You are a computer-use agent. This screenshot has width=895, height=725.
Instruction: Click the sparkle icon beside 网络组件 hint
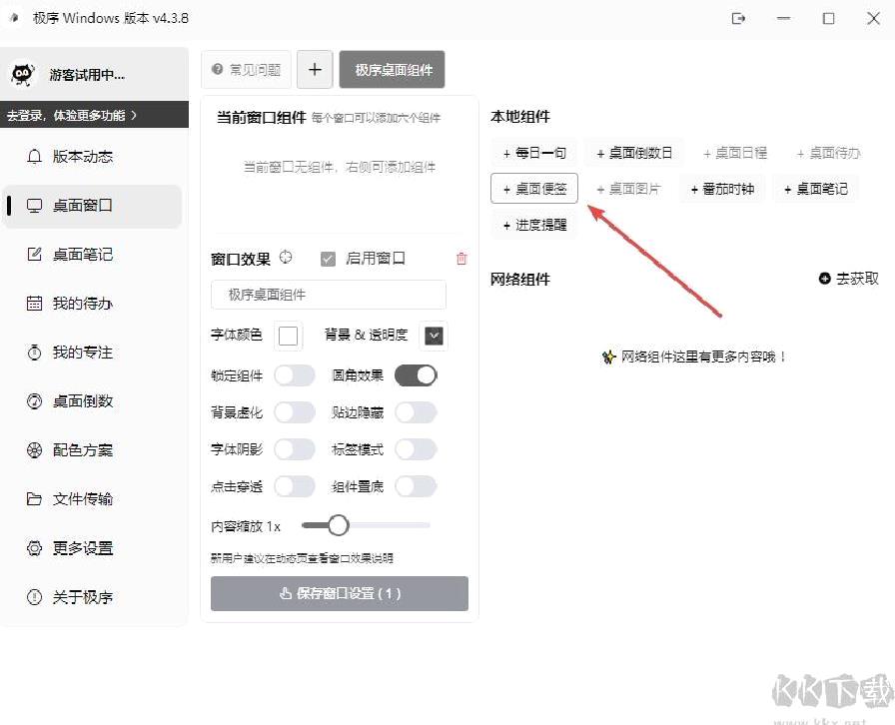[608, 358]
